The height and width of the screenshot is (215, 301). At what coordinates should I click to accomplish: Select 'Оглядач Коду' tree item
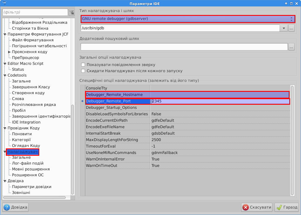[x=26, y=146]
